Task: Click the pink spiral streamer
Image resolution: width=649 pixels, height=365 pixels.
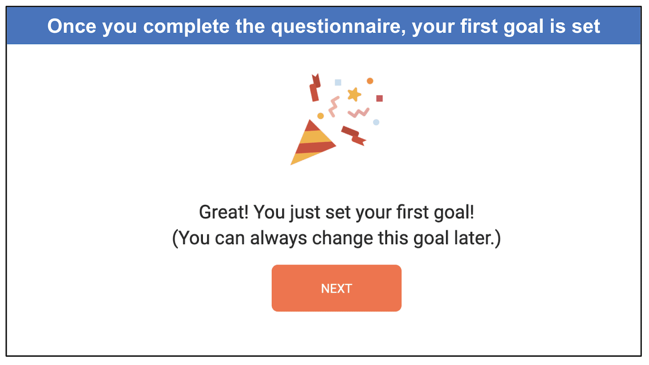Action: [334, 107]
